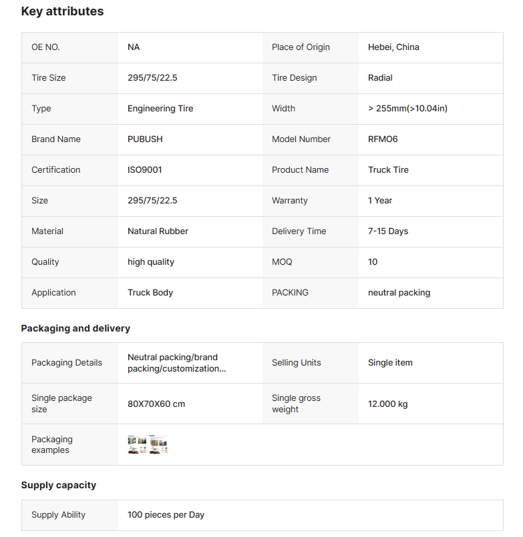Click the Engineering Tire type value
The height and width of the screenshot is (537, 523).
click(160, 109)
